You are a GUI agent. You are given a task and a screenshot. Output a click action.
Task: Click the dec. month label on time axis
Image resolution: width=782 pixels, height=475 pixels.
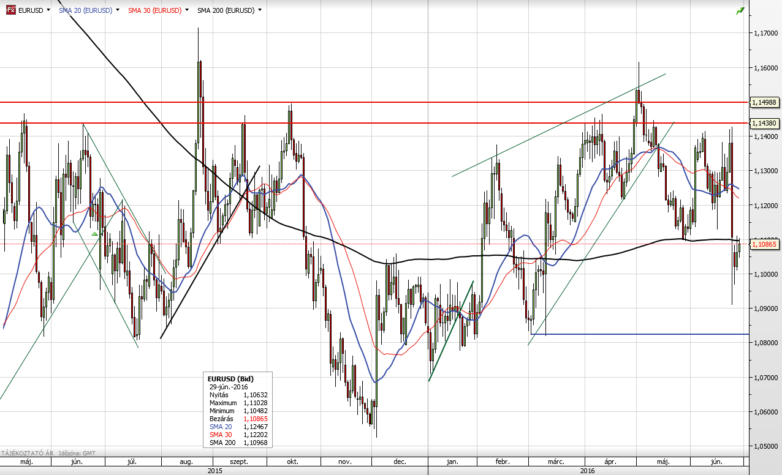pos(400,462)
